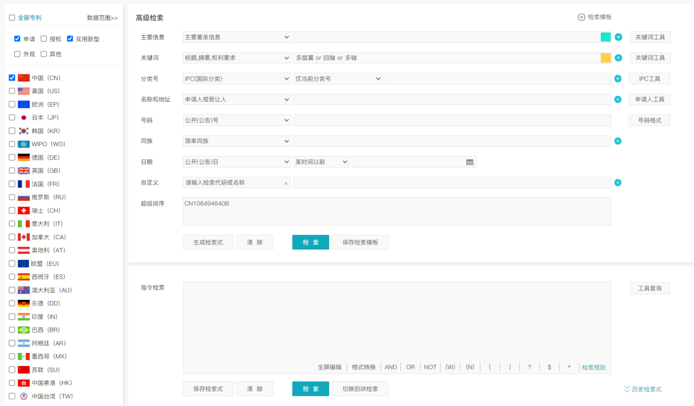The width and height of the screenshot is (694, 406).
Task: Click the plus icon beside 主要信息 row
Action: pos(618,37)
